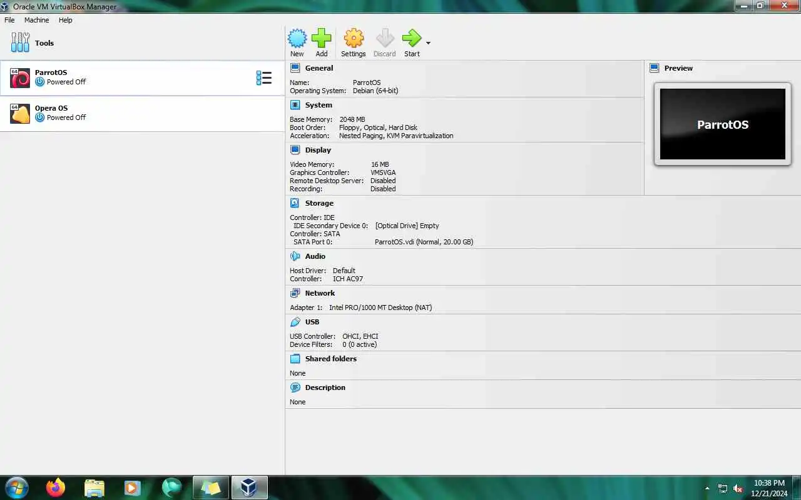The image size is (801, 500).
Task: Click the 16 MB video memory value
Action: tap(380, 164)
